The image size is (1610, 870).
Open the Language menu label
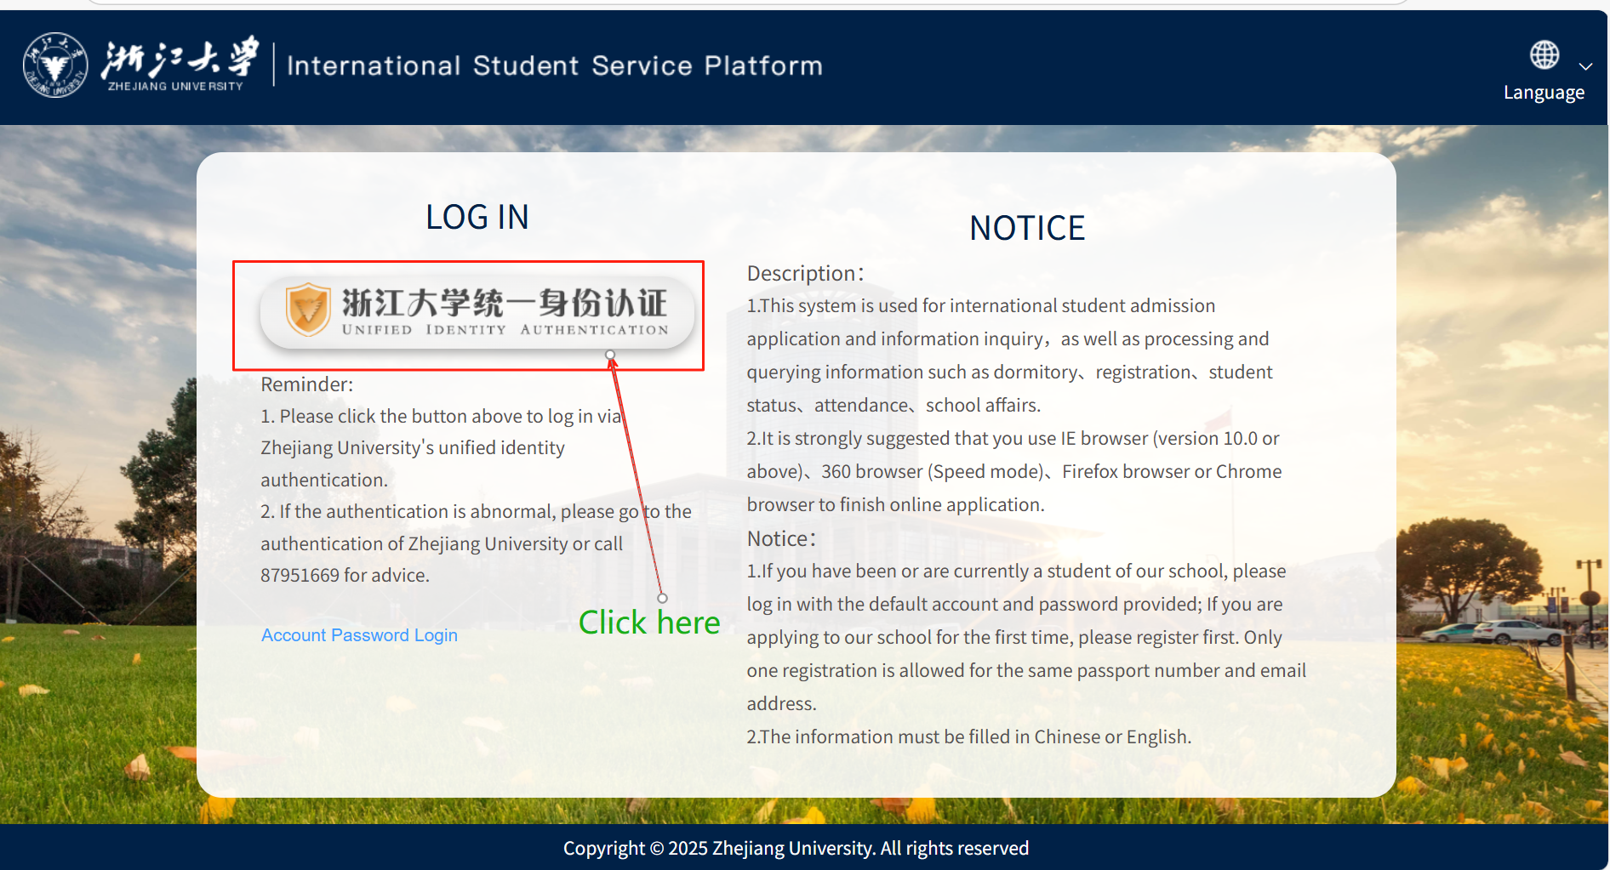(x=1543, y=93)
